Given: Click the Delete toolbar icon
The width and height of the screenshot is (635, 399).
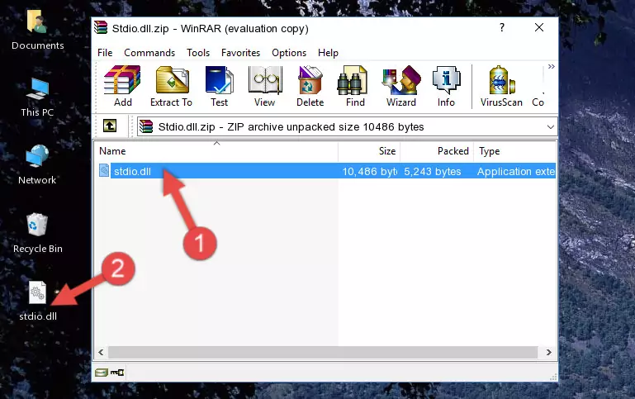Looking at the screenshot, I should click(x=310, y=86).
